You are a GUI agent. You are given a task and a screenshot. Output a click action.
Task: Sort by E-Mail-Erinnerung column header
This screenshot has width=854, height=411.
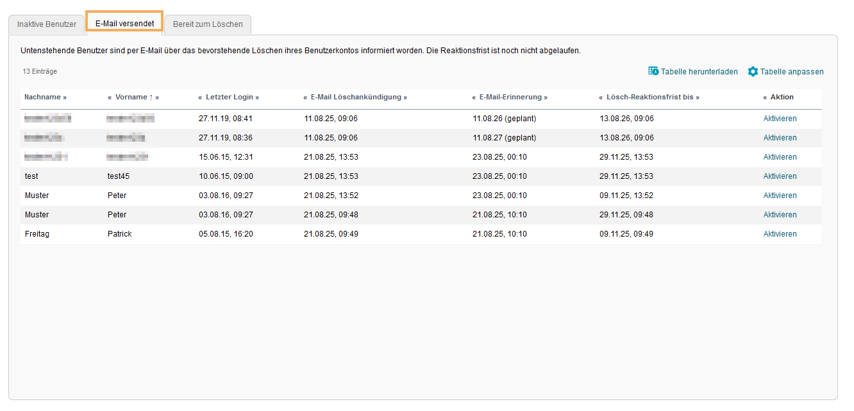(510, 97)
